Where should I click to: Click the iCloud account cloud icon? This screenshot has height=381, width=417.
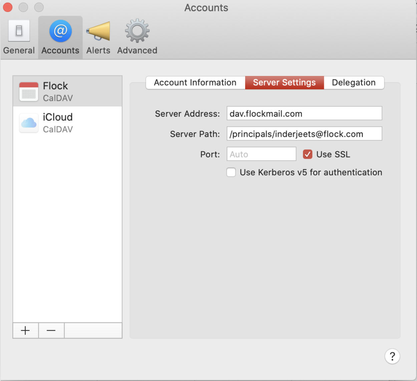[x=28, y=123]
